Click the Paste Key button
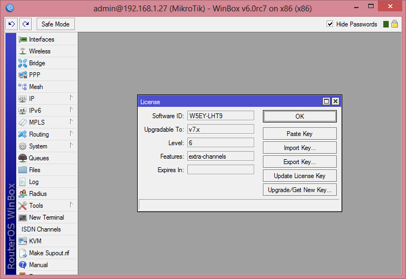The width and height of the screenshot is (406, 279). (299, 134)
